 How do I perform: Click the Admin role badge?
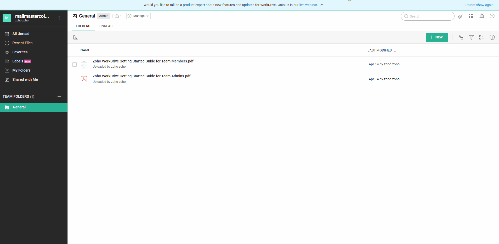pos(104,16)
